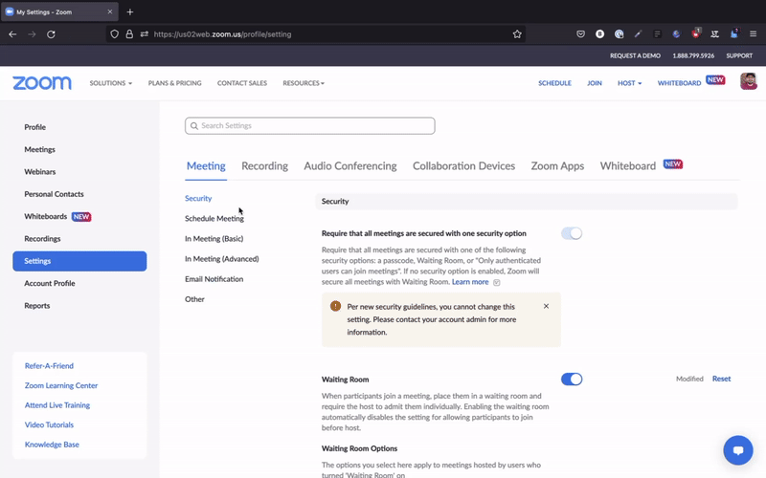Go to Meetings in the sidebar
The width and height of the screenshot is (766, 478).
click(x=39, y=150)
